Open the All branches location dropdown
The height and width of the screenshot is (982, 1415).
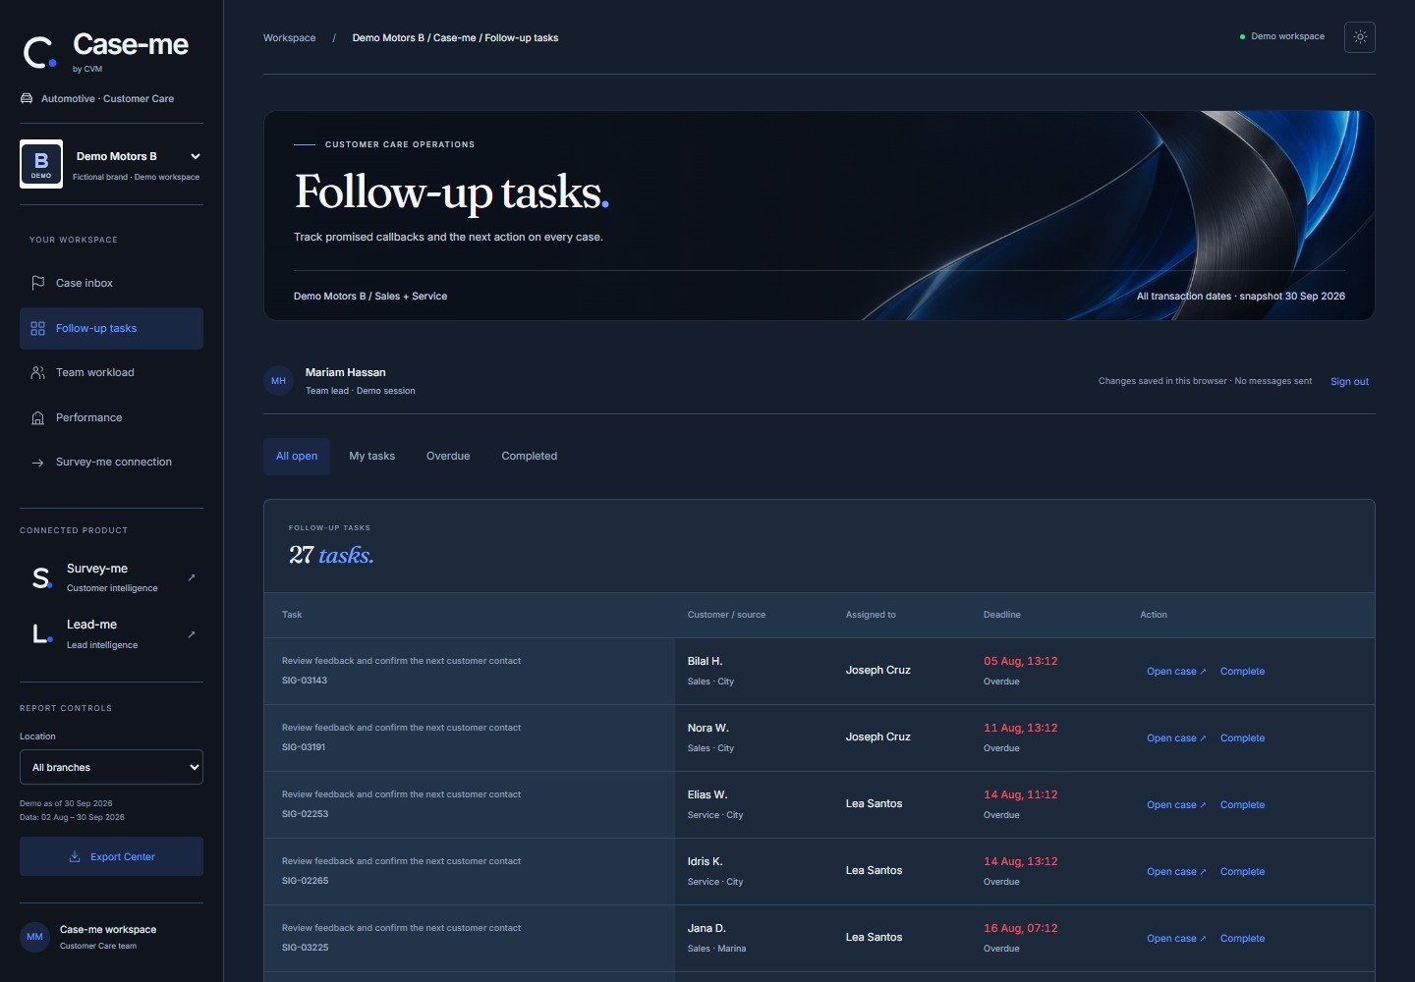click(111, 767)
